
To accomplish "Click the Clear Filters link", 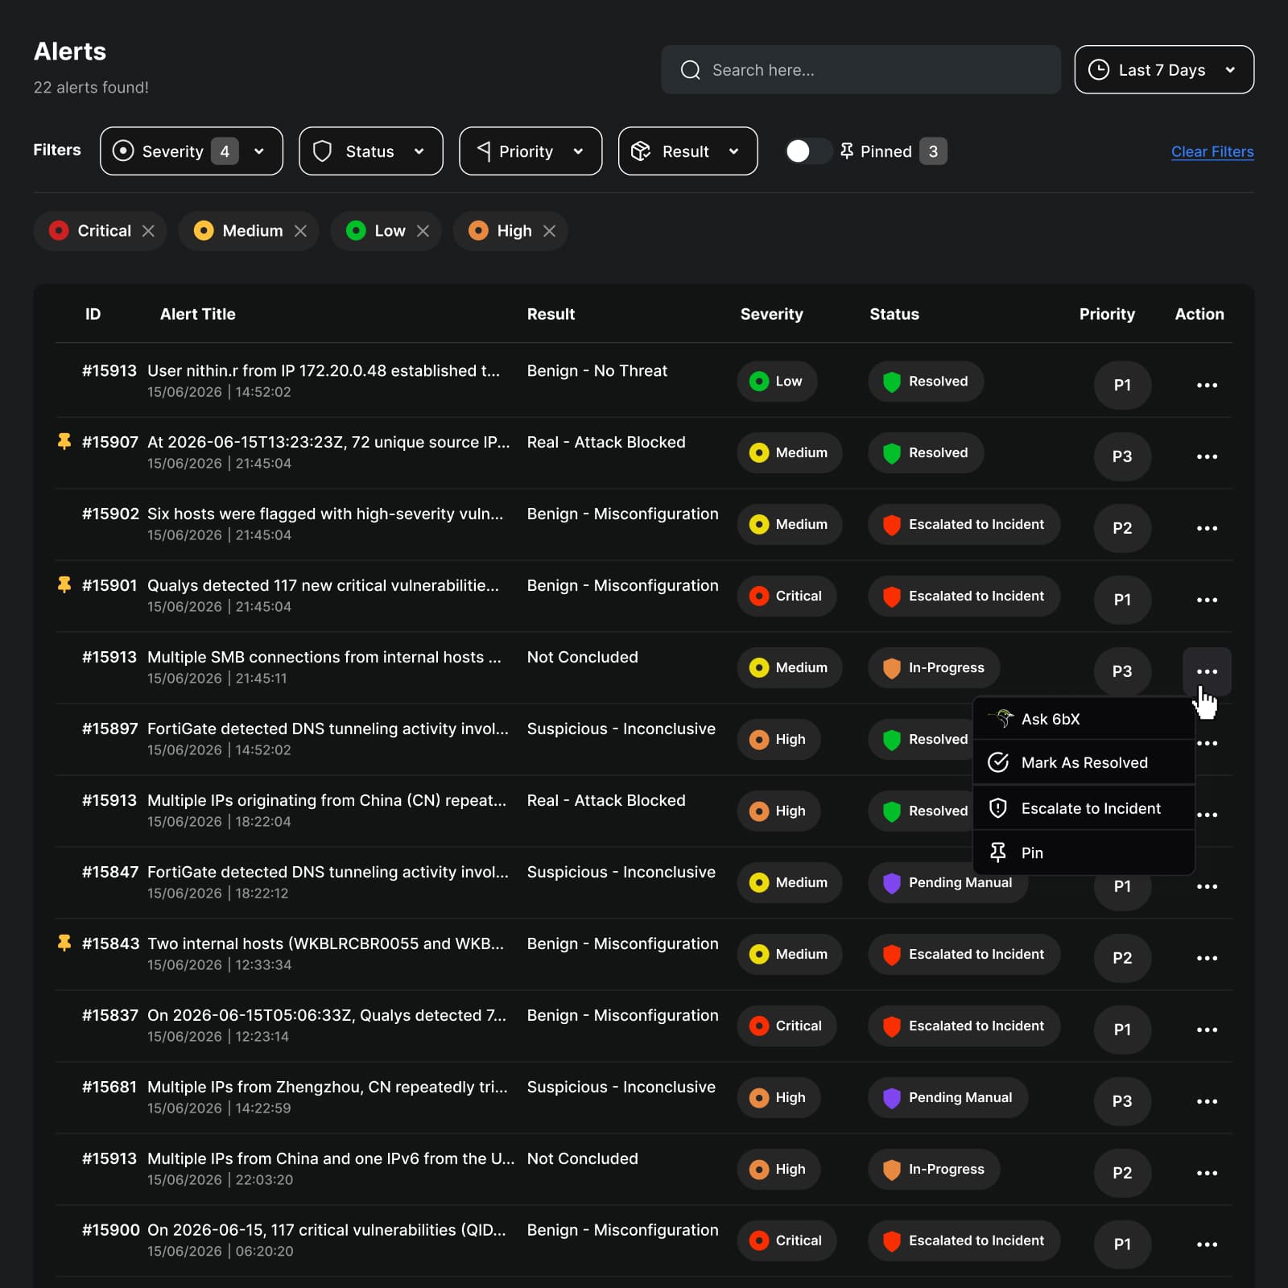I will [x=1212, y=151].
